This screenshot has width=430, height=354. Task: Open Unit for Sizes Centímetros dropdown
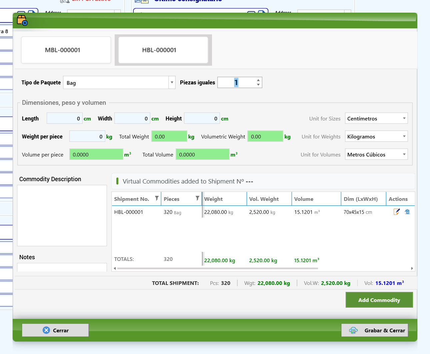point(376,118)
